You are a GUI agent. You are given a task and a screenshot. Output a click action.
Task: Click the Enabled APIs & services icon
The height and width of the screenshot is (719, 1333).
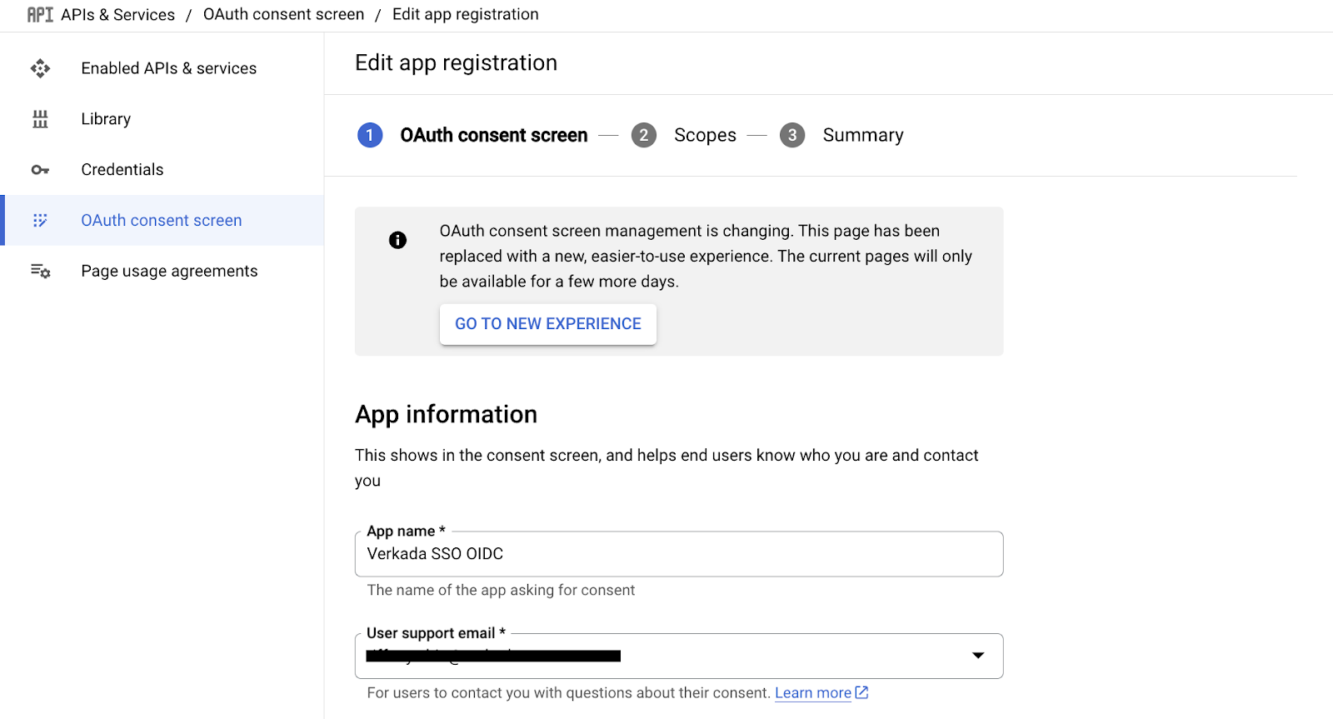(40, 68)
